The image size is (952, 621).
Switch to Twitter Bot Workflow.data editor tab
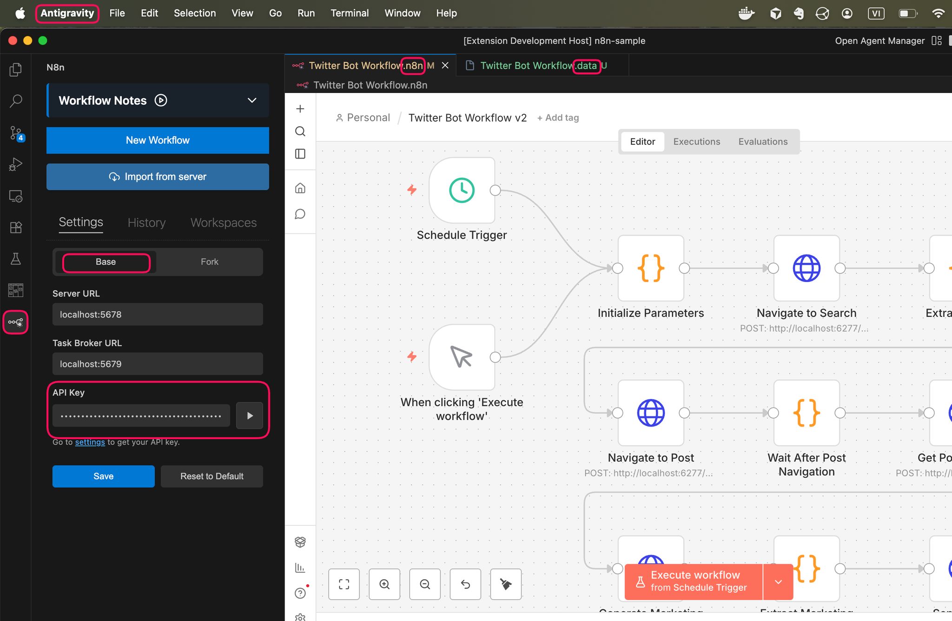point(542,66)
